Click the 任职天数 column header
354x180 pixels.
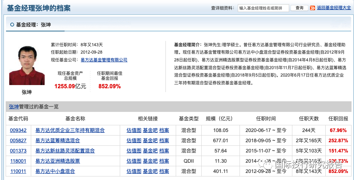[x=309, y=119]
